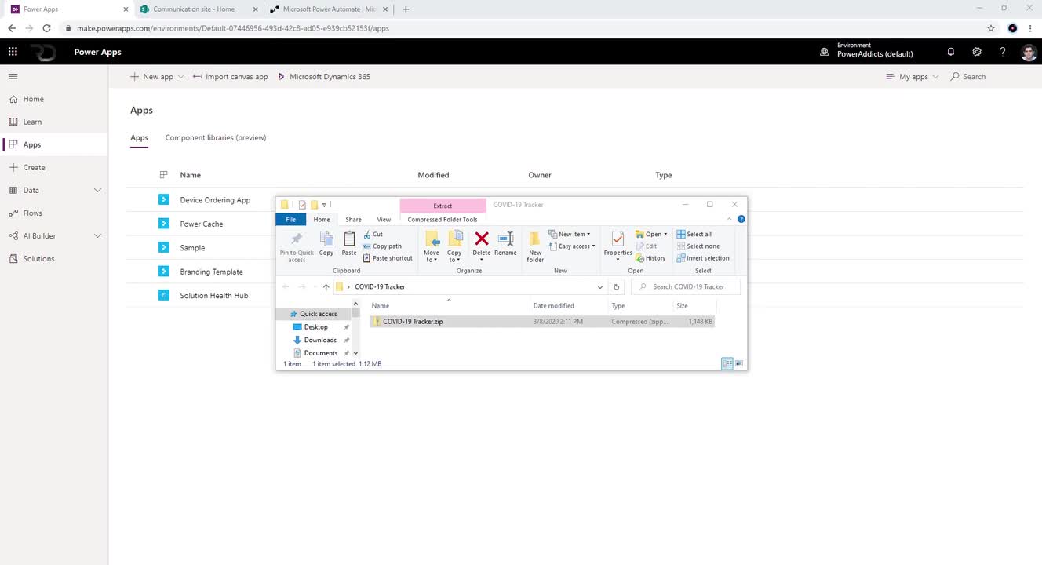This screenshot has width=1042, height=565.
Task: Switch to Share ribbon tab
Action: 353,220
